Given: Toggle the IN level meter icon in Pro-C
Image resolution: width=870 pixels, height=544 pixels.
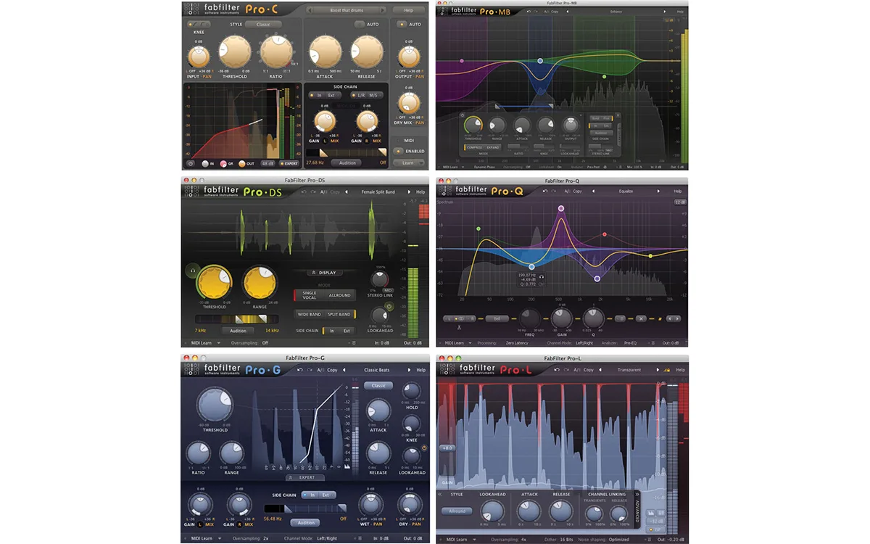Looking at the screenshot, I should tap(206, 164).
